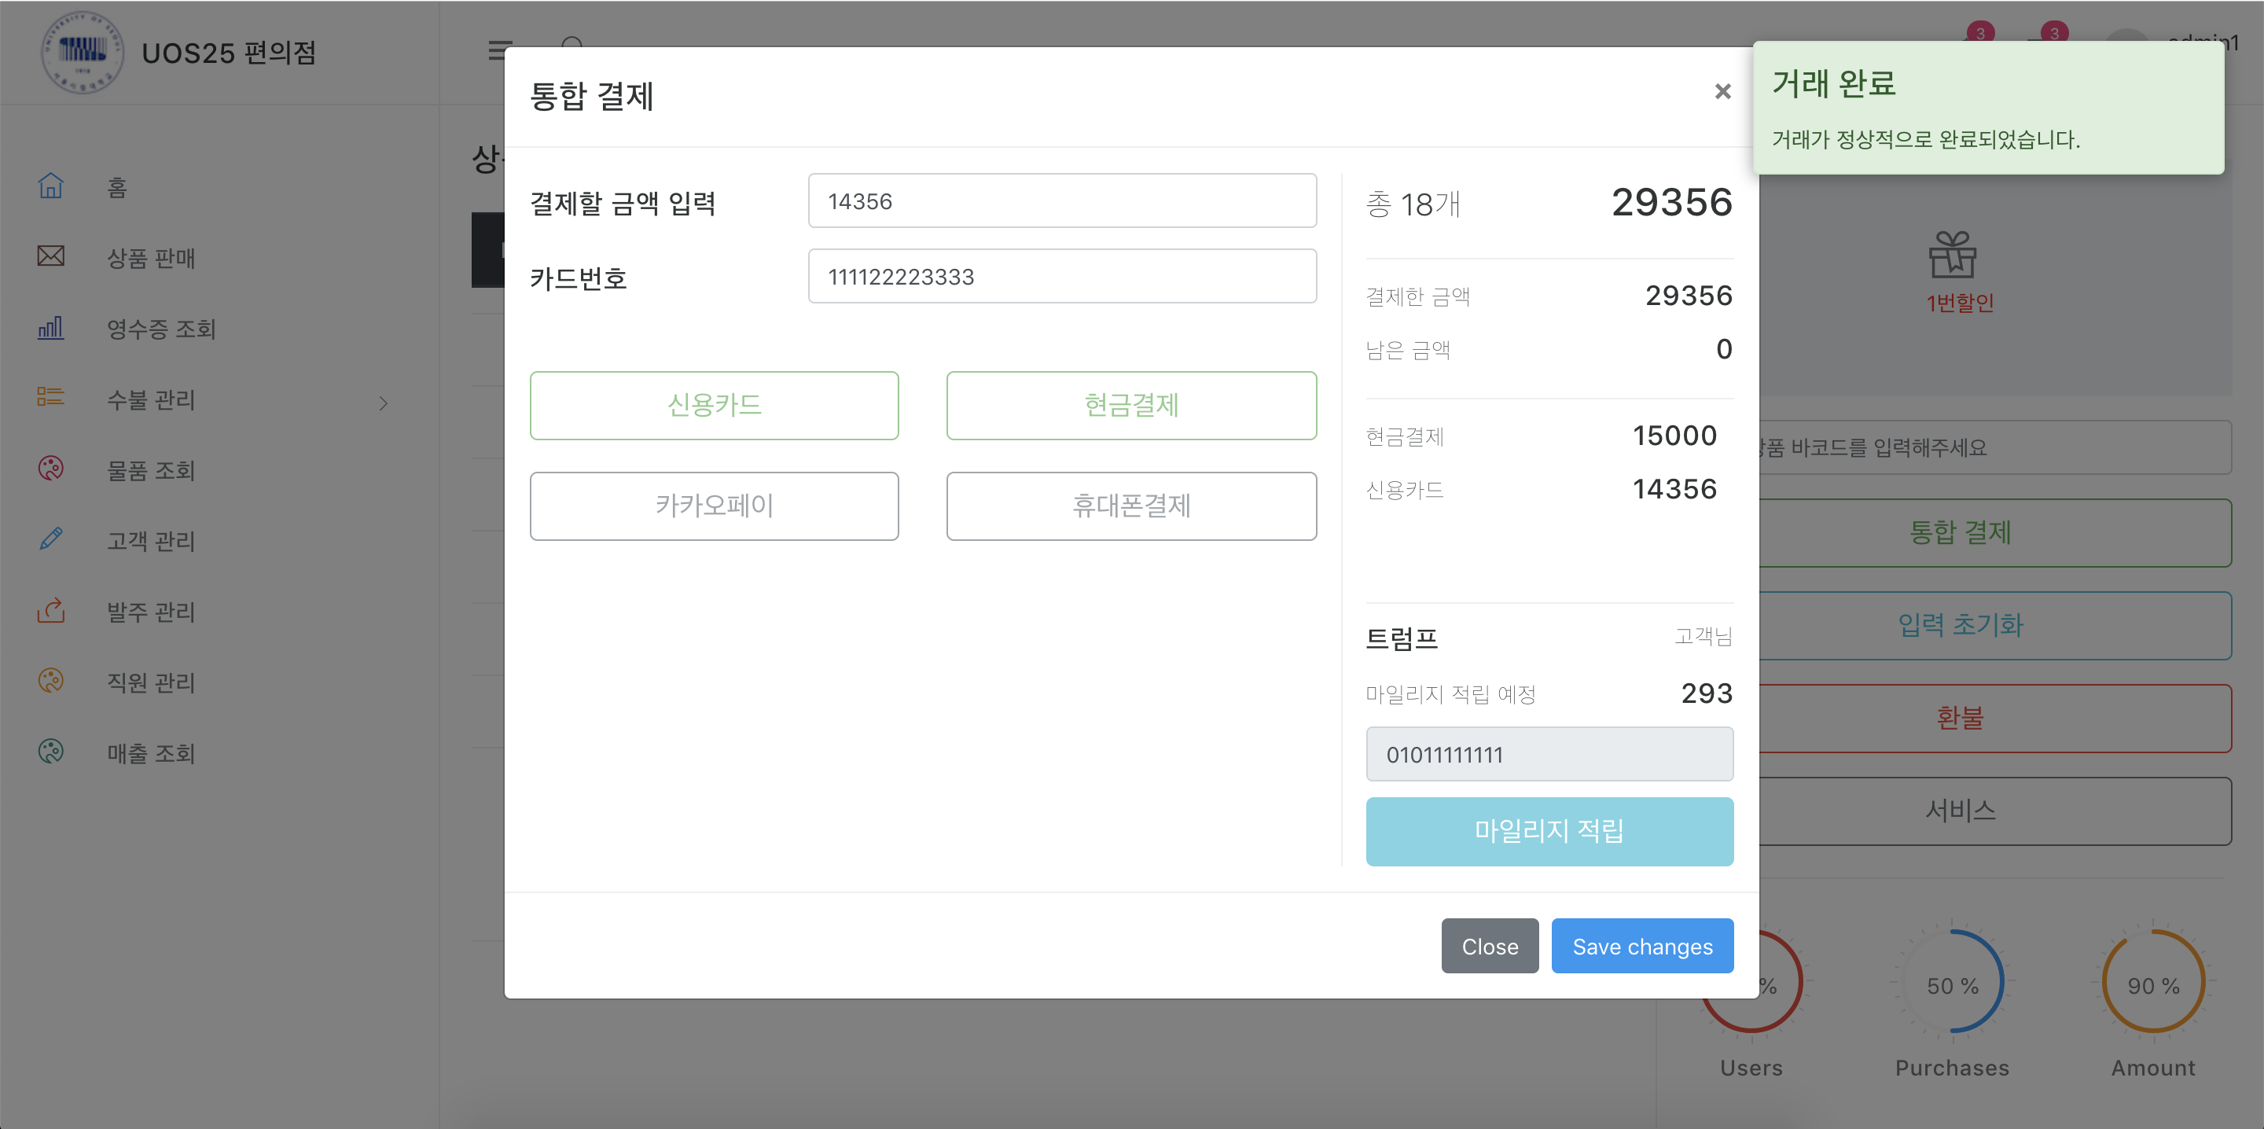The image size is (2264, 1129).
Task: Open the 물품 조회 menu item
Action: (150, 470)
